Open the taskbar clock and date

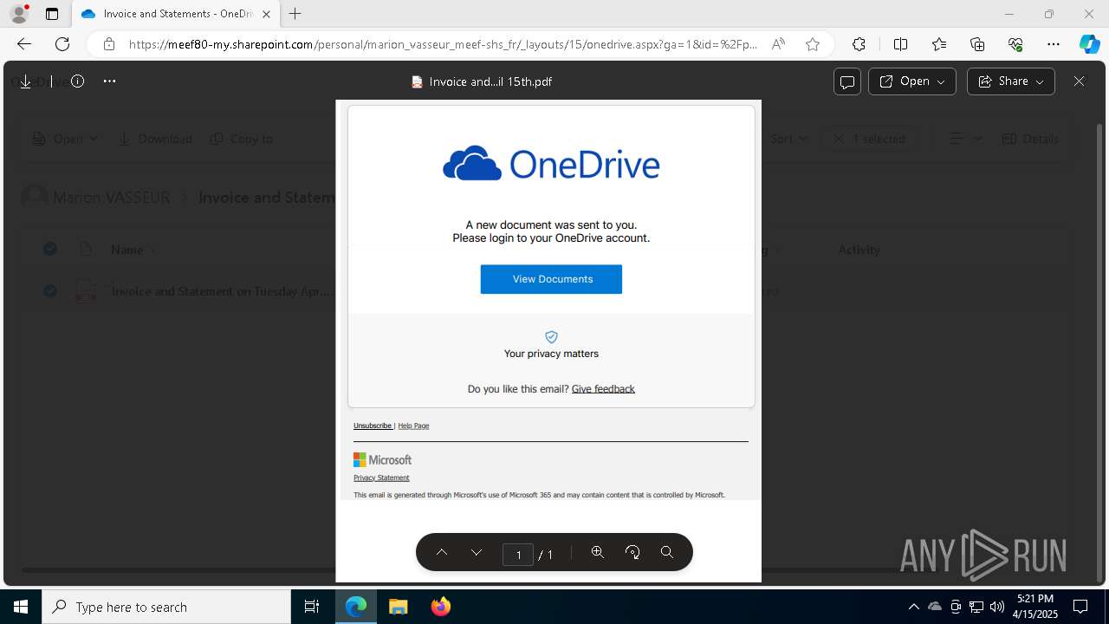point(1034,607)
